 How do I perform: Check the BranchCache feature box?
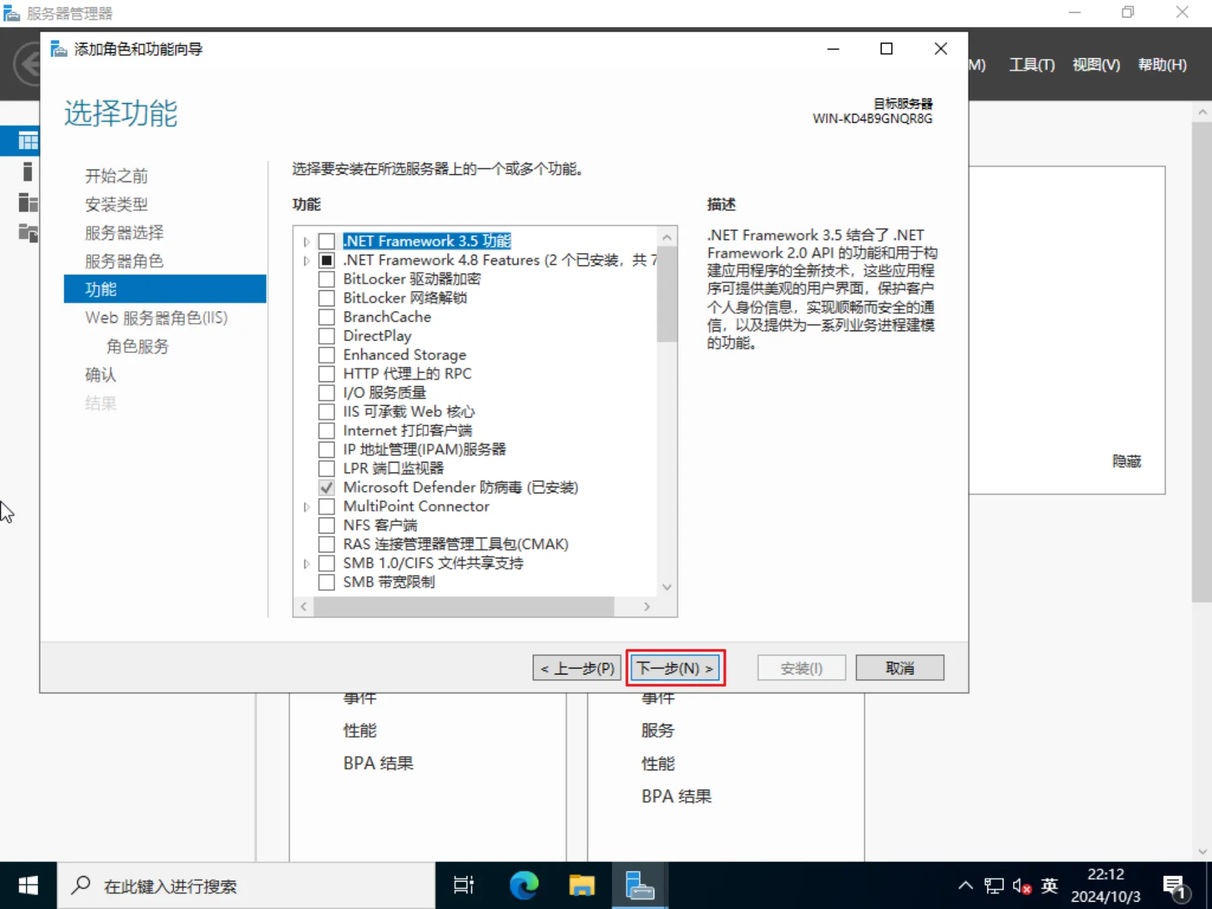(x=326, y=316)
